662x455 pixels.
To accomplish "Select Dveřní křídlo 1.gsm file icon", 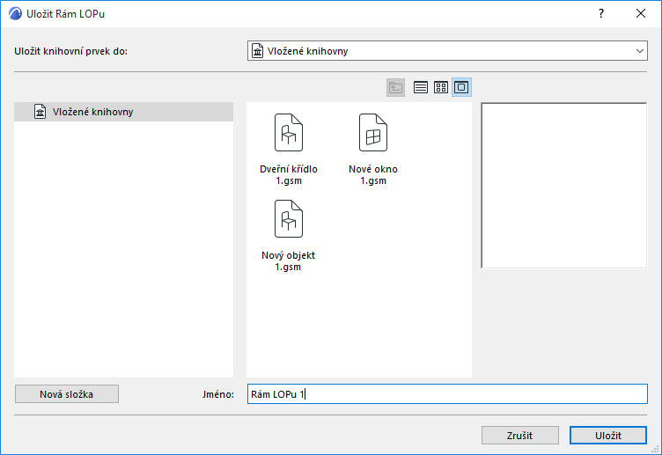I will pos(289,133).
